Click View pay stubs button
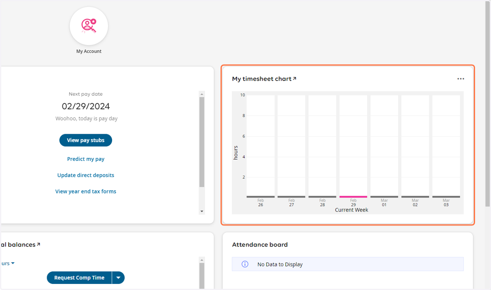This screenshot has height=290, width=491. coord(86,140)
